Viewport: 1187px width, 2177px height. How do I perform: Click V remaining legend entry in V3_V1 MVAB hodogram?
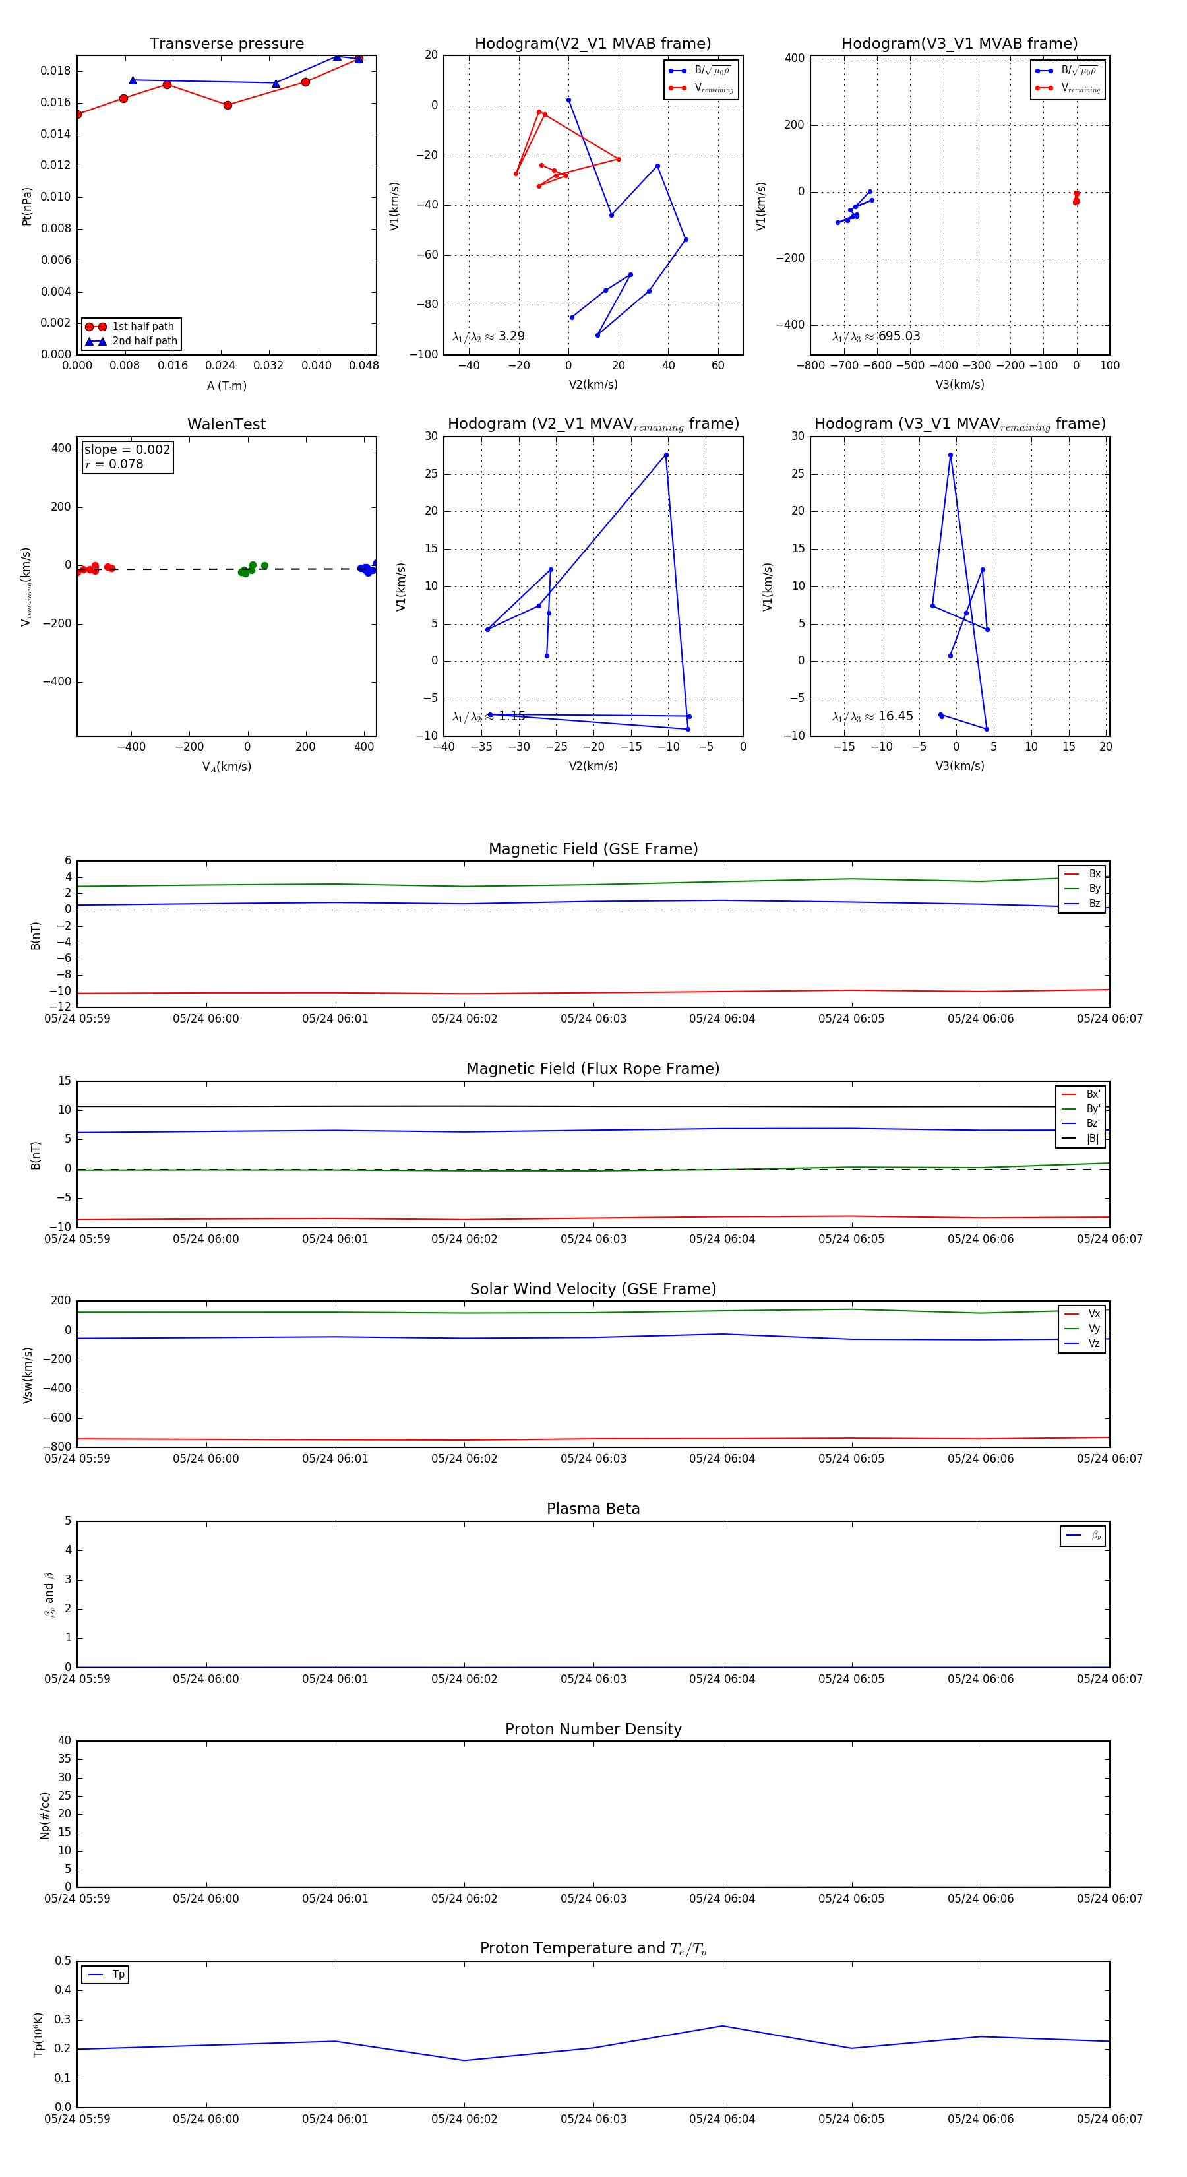click(x=1068, y=89)
